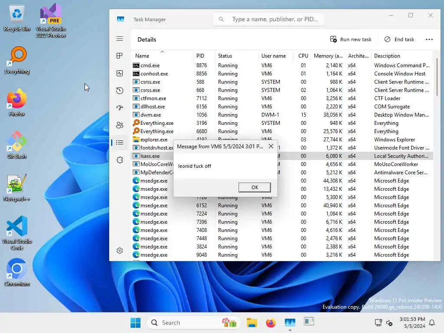Image resolution: width=444 pixels, height=333 pixels.
Task: Sort by the Status column header
Action: pos(236,56)
